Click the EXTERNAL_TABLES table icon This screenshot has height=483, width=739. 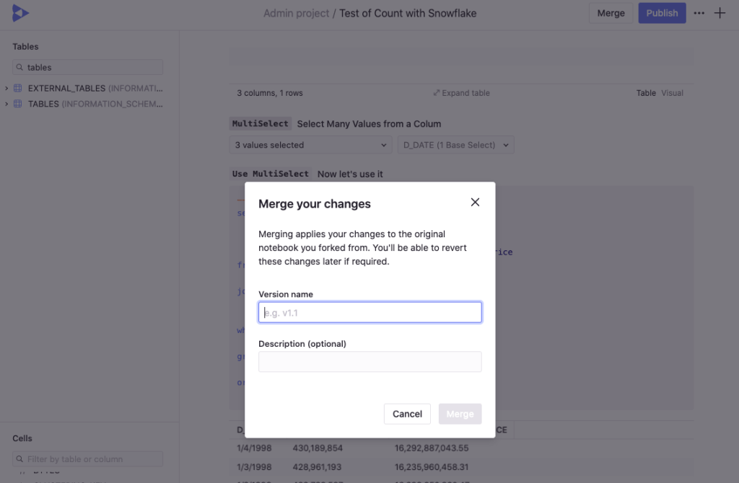click(x=18, y=89)
